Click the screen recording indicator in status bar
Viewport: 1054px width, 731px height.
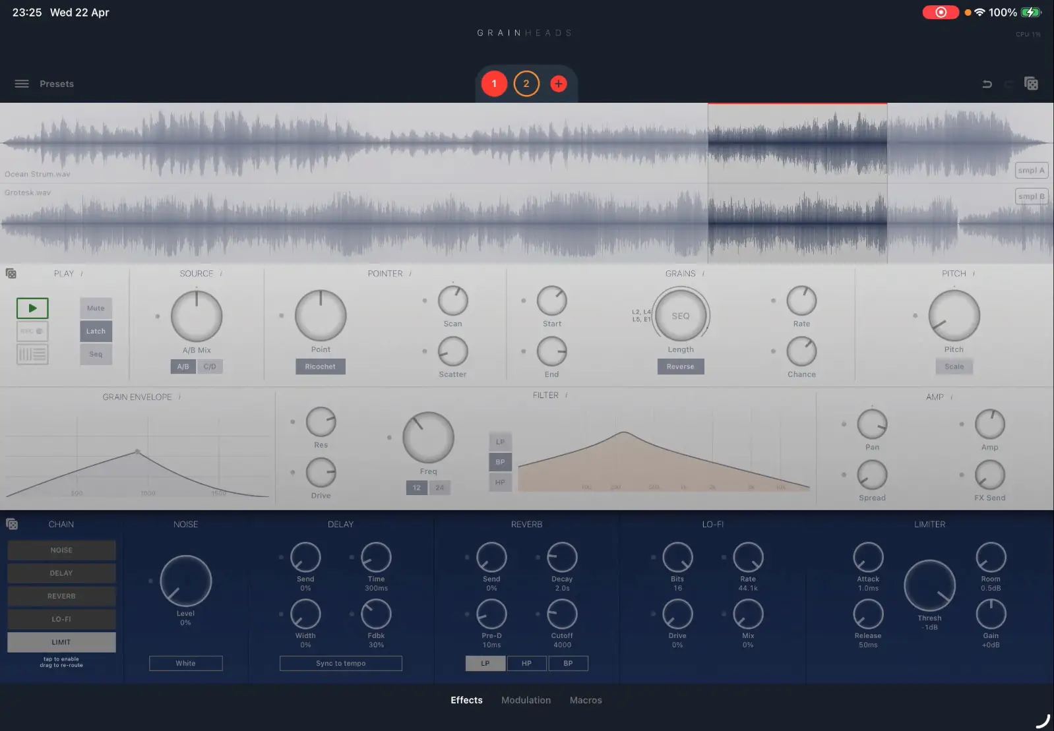941,13
